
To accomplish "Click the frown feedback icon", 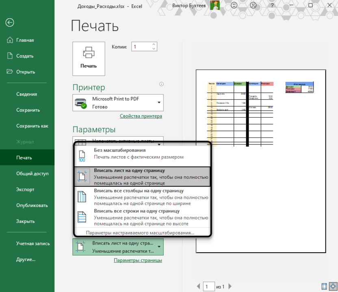I will (253, 6).
